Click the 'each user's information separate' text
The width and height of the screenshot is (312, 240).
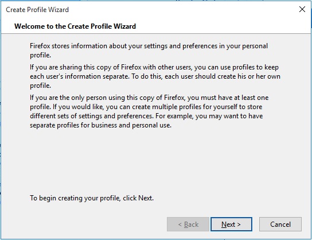79,76
